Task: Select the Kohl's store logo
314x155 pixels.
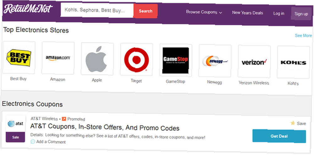Action: point(293,62)
